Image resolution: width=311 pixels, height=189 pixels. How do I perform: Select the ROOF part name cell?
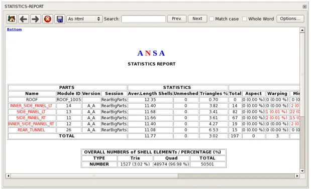pos(32,100)
